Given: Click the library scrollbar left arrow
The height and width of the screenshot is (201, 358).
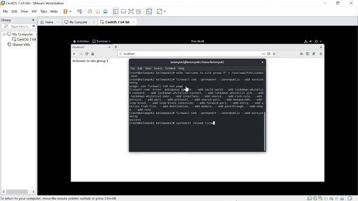Looking at the screenshot, I should tap(4, 192).
